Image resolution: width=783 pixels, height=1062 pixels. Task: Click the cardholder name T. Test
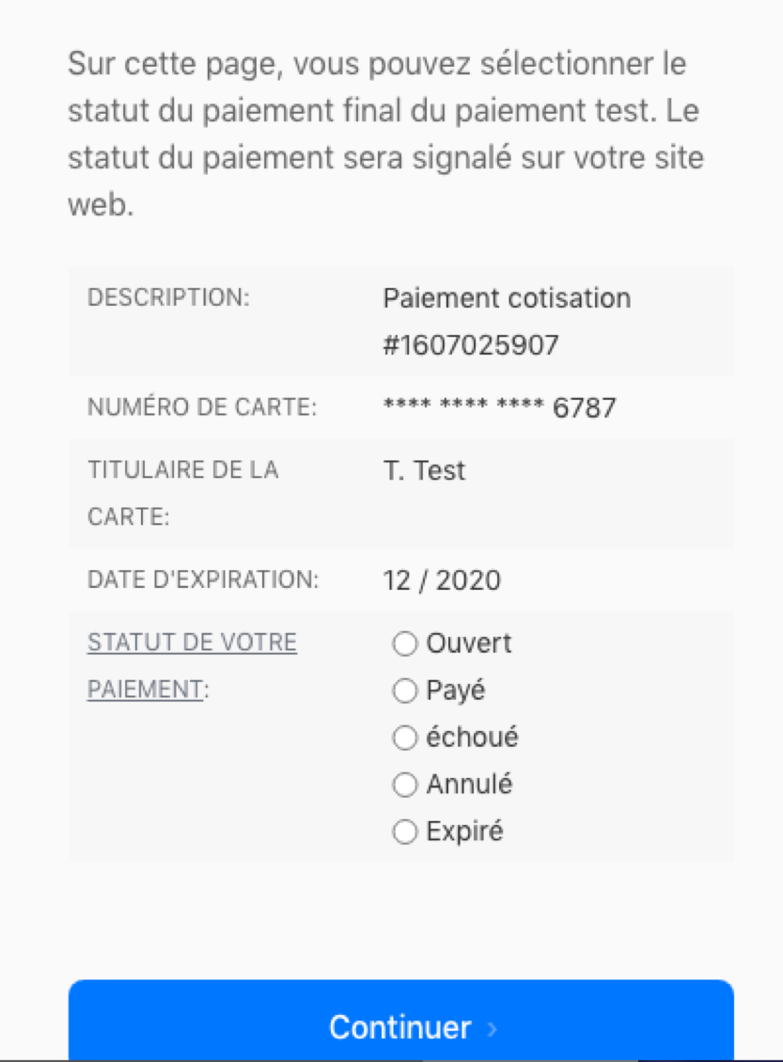[x=424, y=470]
